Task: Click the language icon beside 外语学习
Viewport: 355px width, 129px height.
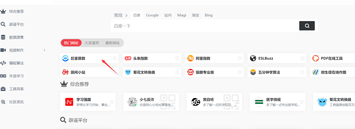Action: 3,76
